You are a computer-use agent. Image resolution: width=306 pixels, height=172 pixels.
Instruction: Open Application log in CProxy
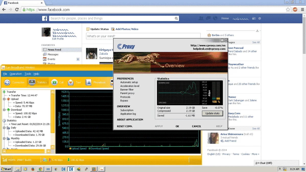coord(128,114)
